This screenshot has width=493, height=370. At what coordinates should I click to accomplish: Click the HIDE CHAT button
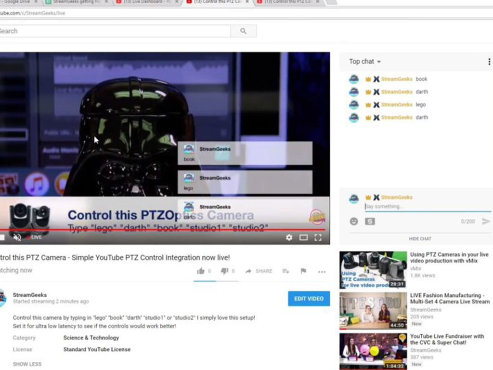(x=420, y=239)
